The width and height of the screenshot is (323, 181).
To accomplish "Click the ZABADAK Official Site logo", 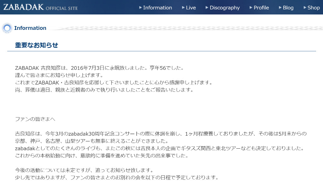I will pyautogui.click(x=40, y=7).
